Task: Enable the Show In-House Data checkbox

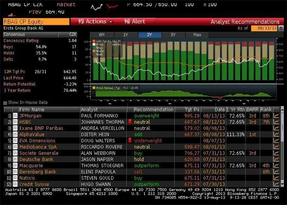Action: pos(5,103)
